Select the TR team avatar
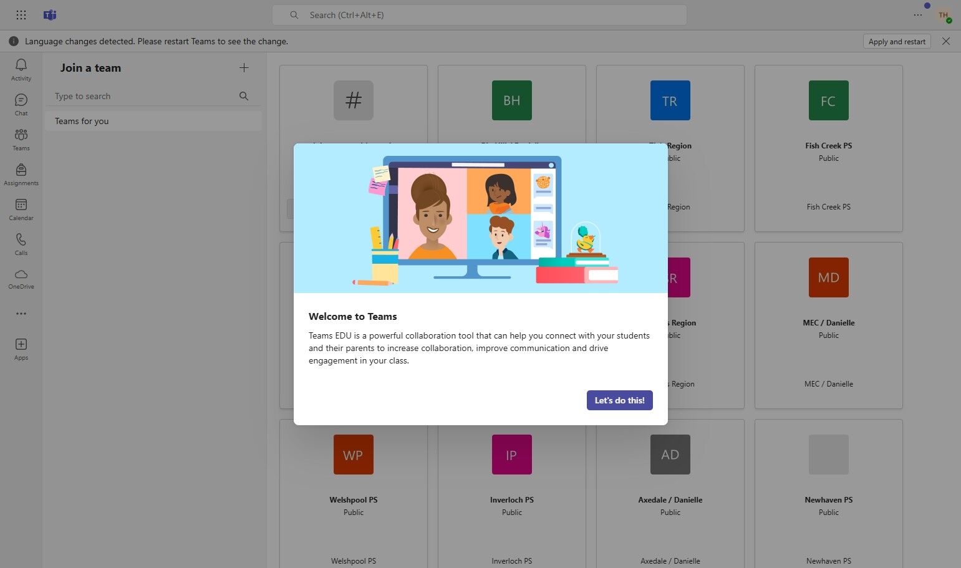Screen dimensions: 961x568 [670, 100]
